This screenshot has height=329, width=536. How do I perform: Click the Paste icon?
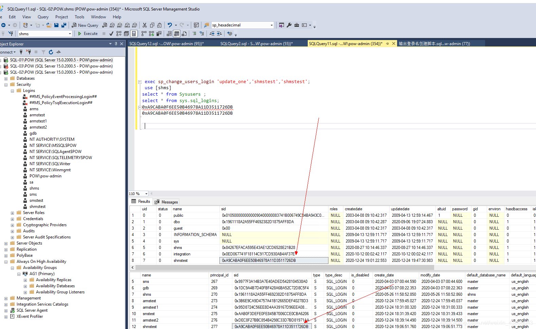pos(159,25)
